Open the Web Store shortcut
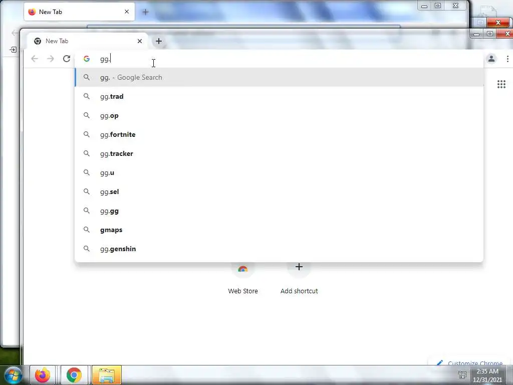Viewport: 513px width, 385px height. (x=243, y=278)
